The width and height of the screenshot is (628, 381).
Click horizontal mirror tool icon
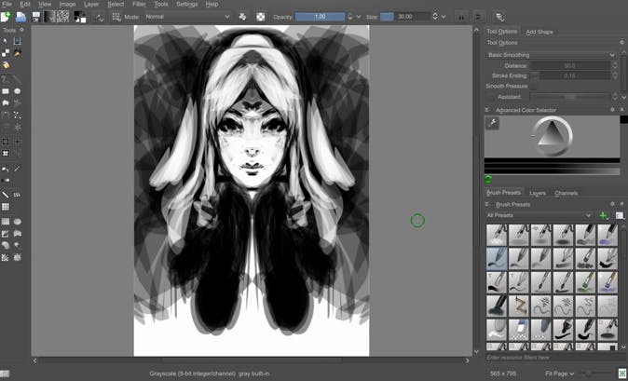point(461,17)
